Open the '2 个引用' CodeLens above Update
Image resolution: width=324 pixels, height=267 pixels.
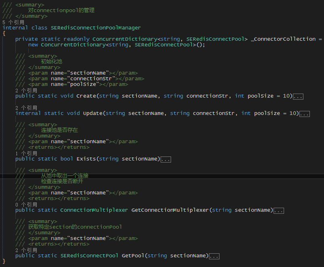(26, 108)
